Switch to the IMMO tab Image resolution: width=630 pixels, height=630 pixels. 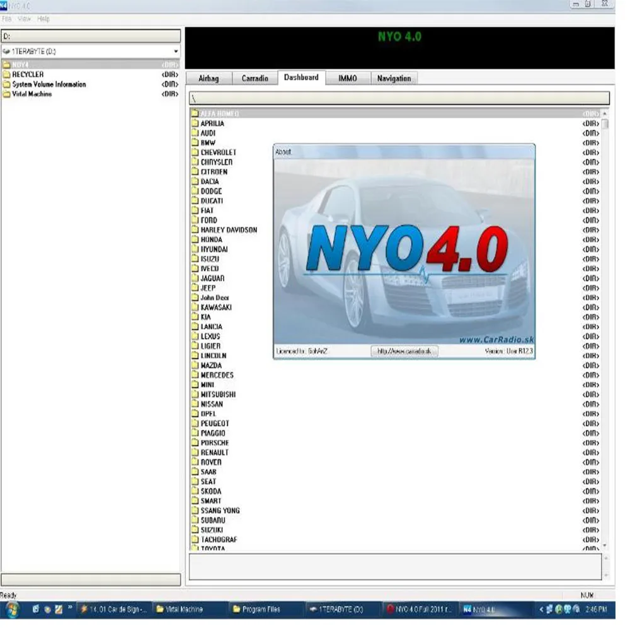[348, 78]
